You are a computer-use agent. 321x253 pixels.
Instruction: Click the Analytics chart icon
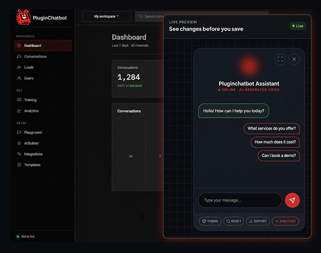point(19,111)
